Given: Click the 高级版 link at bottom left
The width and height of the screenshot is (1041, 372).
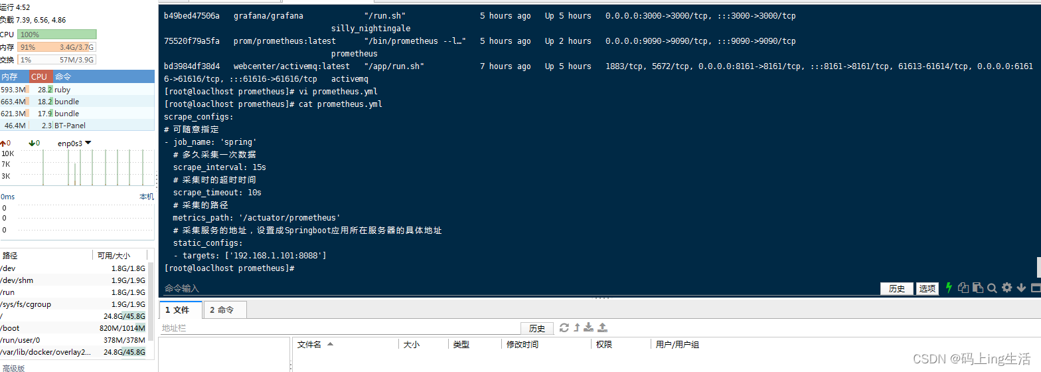Looking at the screenshot, I should 13,368.
